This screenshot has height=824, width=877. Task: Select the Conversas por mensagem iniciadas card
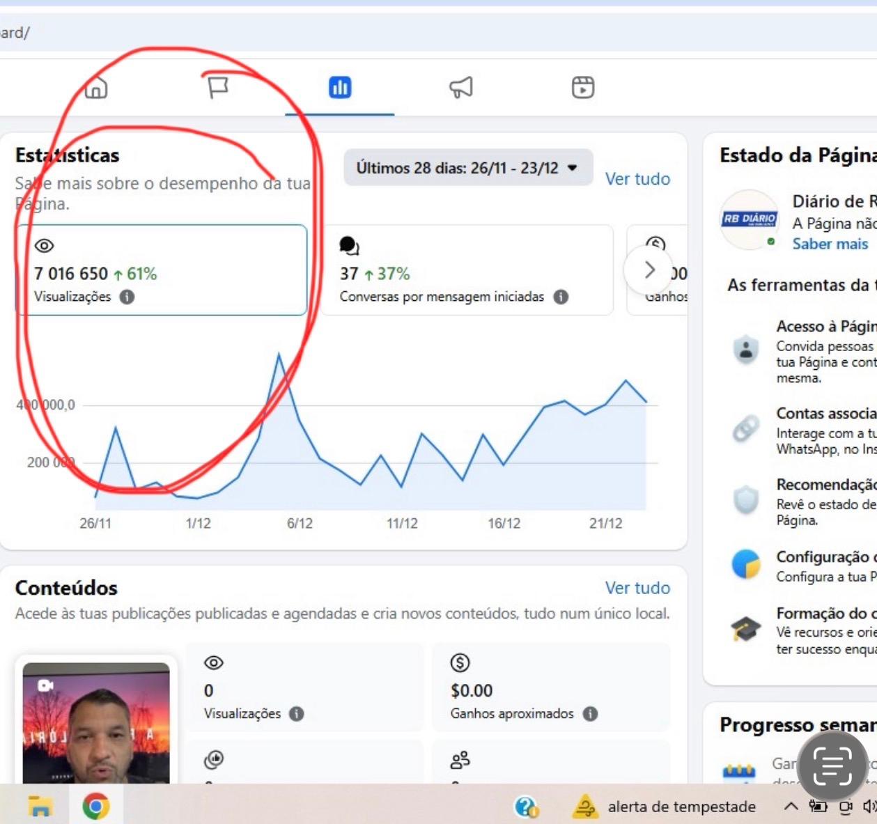(467, 270)
